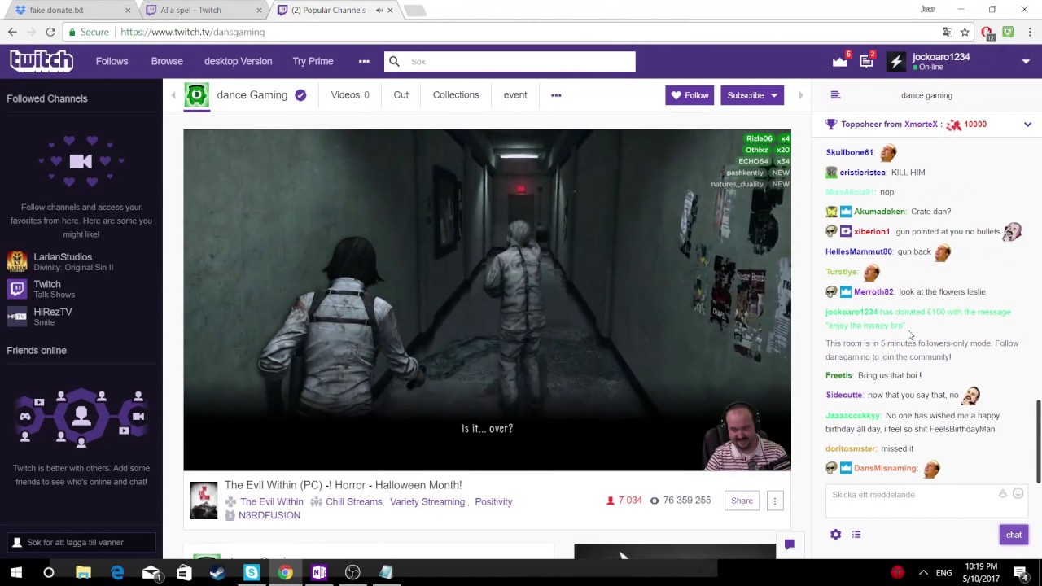Image resolution: width=1042 pixels, height=586 pixels.
Task: Open emote picker smiley icon
Action: coord(1018,494)
